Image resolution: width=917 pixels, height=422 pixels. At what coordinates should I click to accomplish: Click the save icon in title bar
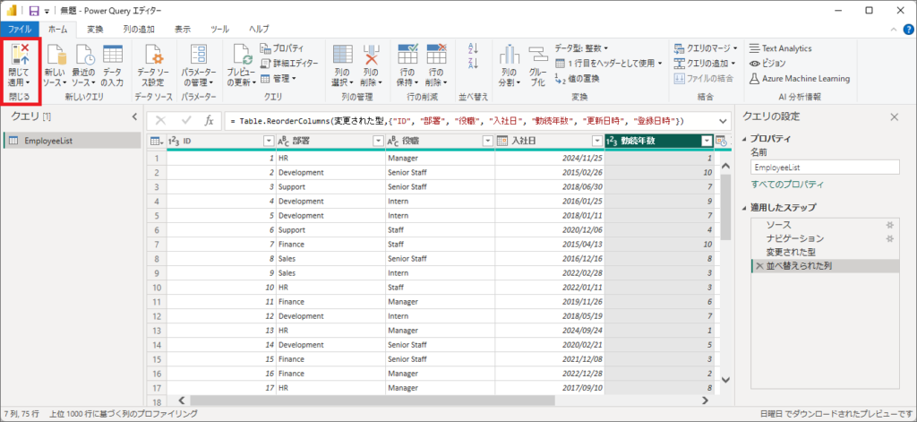[35, 11]
